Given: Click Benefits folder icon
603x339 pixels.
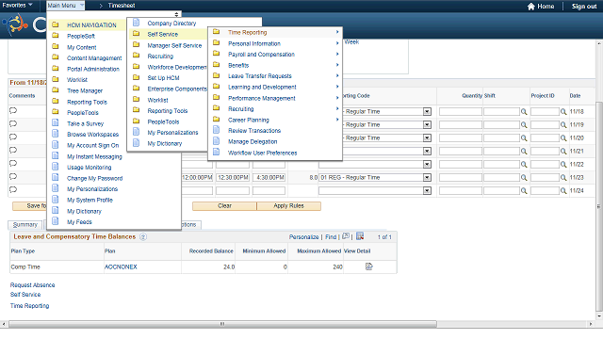Looking at the screenshot, I should pyautogui.click(x=217, y=65).
